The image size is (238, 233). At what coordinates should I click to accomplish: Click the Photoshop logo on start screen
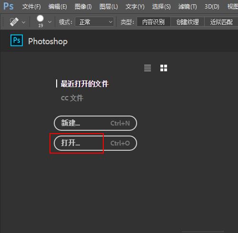[17, 40]
